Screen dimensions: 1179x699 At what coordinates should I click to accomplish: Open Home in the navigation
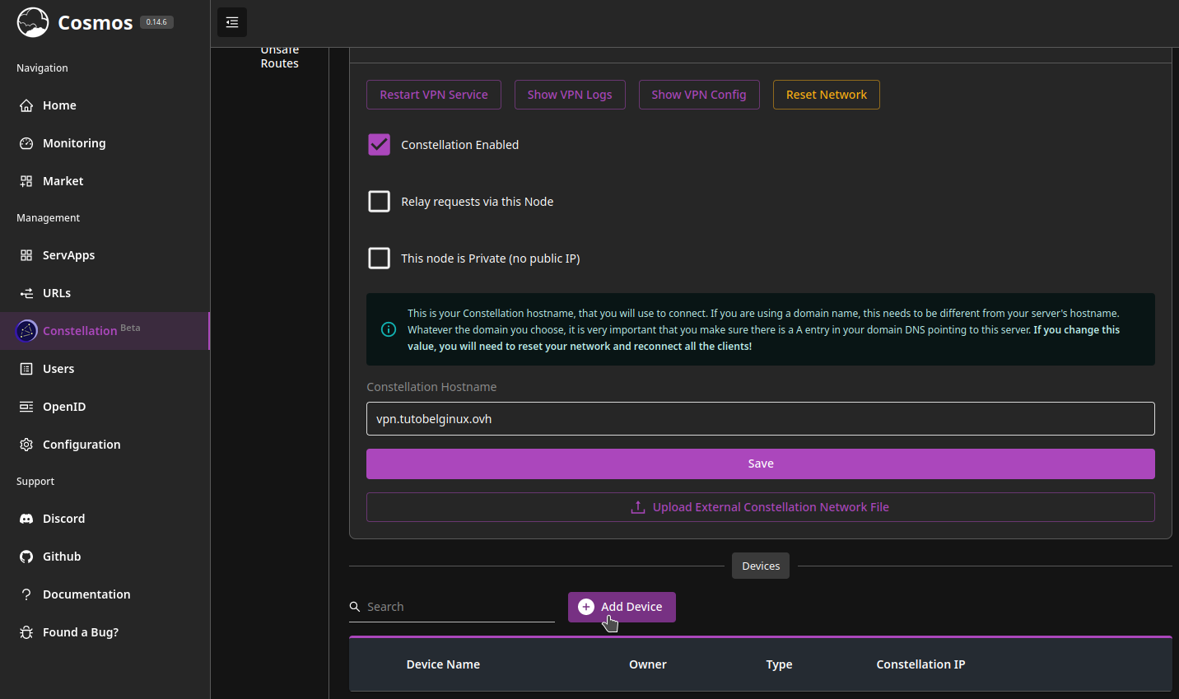point(105,105)
